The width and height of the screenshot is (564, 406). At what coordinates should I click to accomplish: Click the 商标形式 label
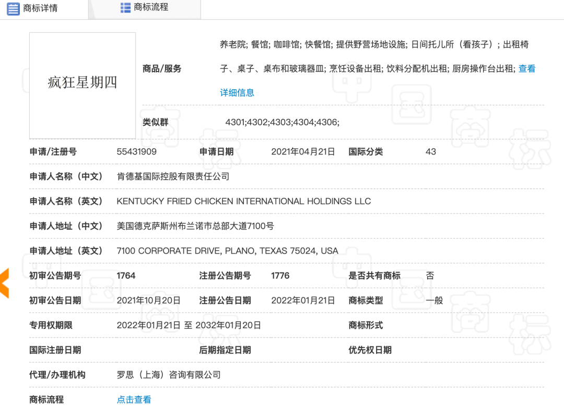[x=366, y=325]
